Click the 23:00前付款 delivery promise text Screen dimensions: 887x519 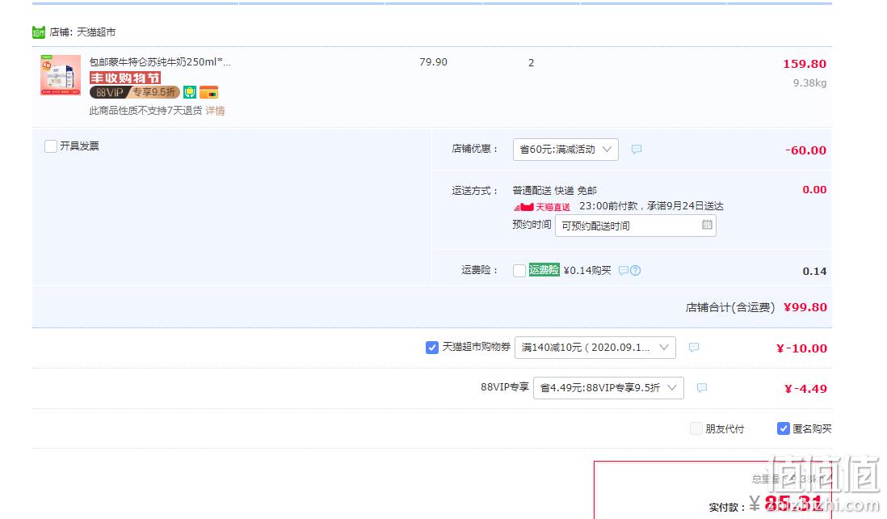(x=652, y=206)
